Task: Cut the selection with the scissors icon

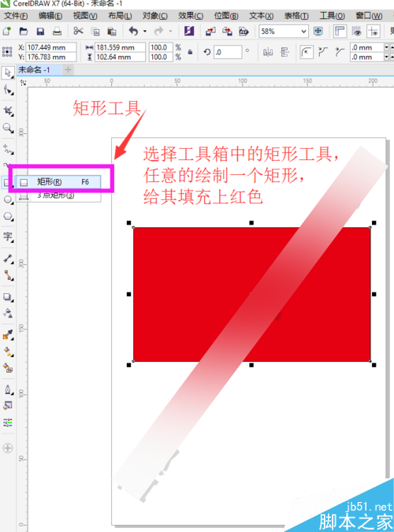Action: point(78,32)
